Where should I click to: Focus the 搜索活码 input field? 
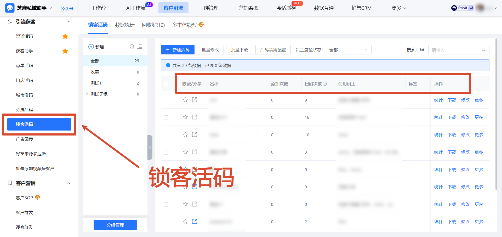click(x=459, y=50)
